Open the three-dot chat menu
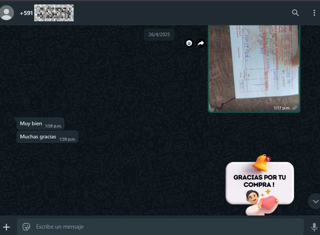Viewport: 320px width, 235px height. [314, 13]
